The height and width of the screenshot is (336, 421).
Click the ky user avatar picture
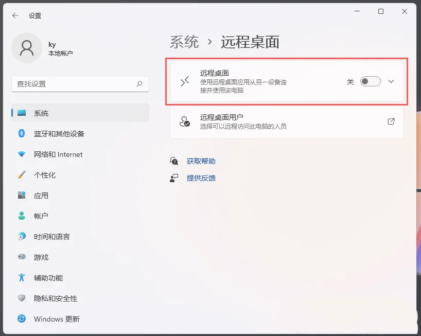pos(27,48)
